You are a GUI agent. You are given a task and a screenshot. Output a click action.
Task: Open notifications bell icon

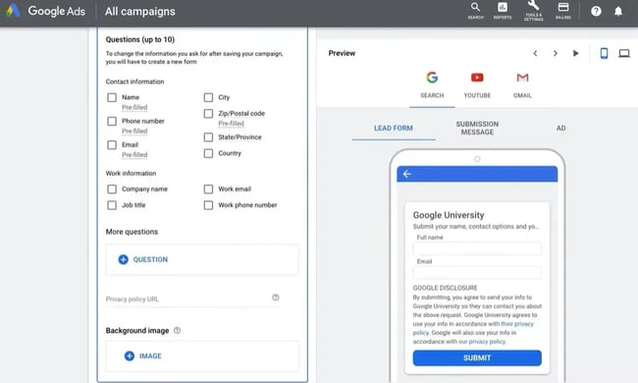pyautogui.click(x=618, y=11)
